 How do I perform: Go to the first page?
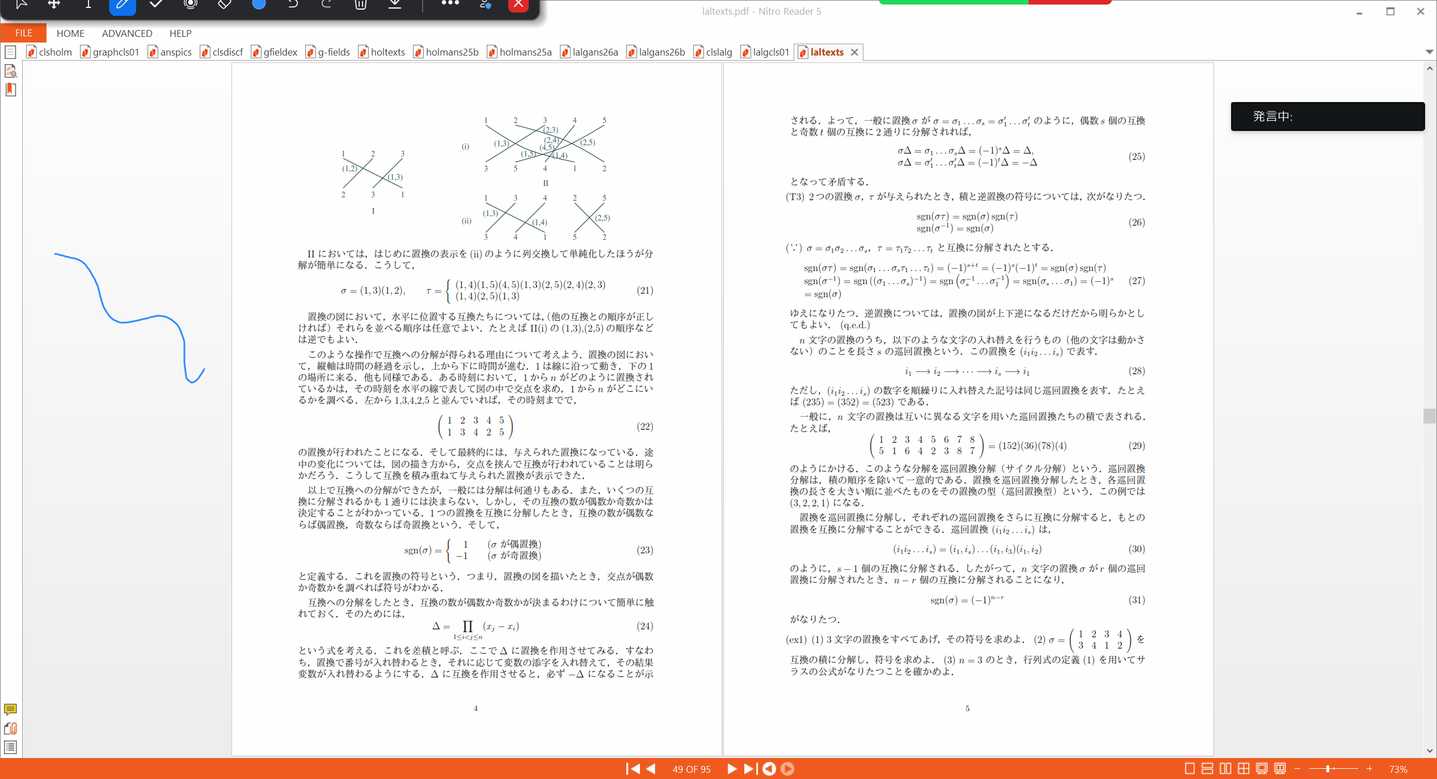[633, 769]
